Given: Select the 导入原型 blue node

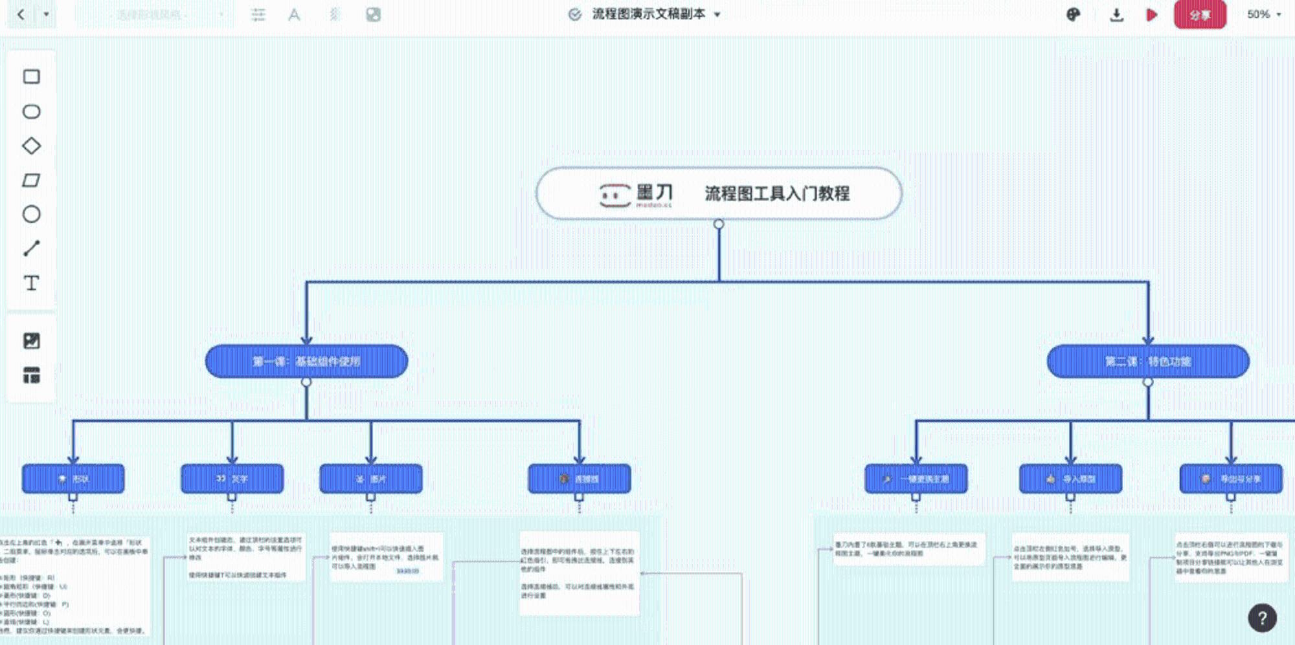Looking at the screenshot, I should [x=1070, y=479].
